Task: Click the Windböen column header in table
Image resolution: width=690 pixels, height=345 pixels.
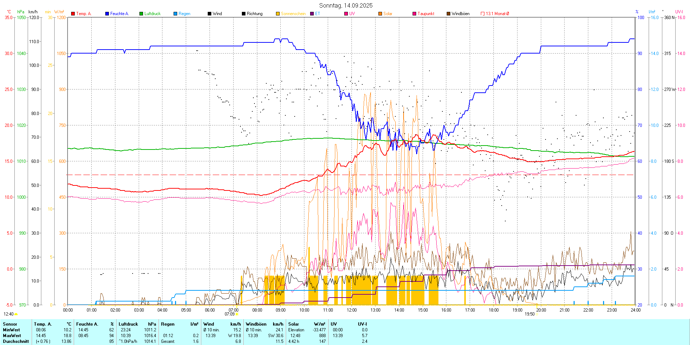Action: (x=256, y=324)
